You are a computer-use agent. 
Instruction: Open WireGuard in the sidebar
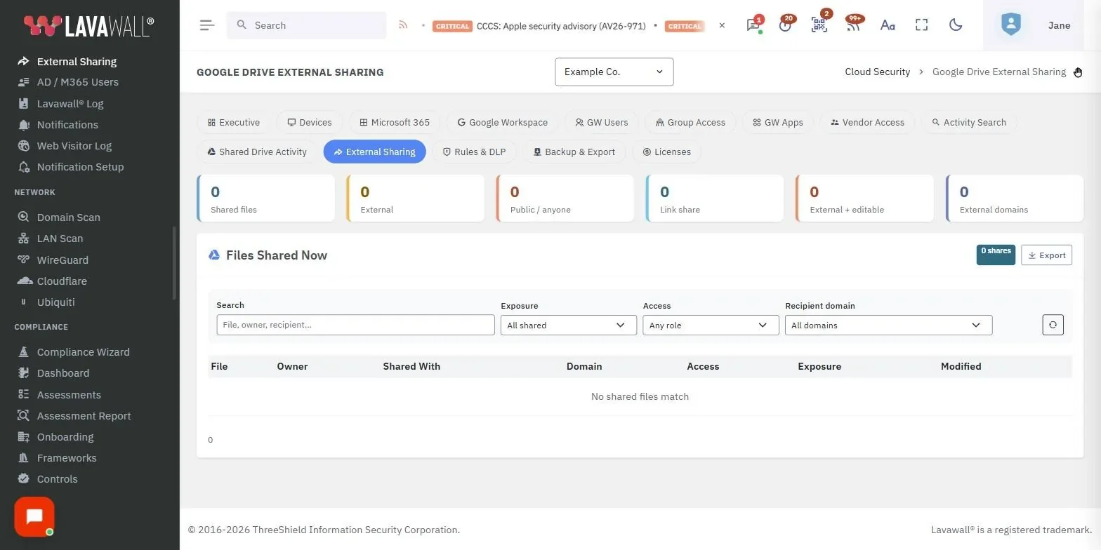coord(62,260)
